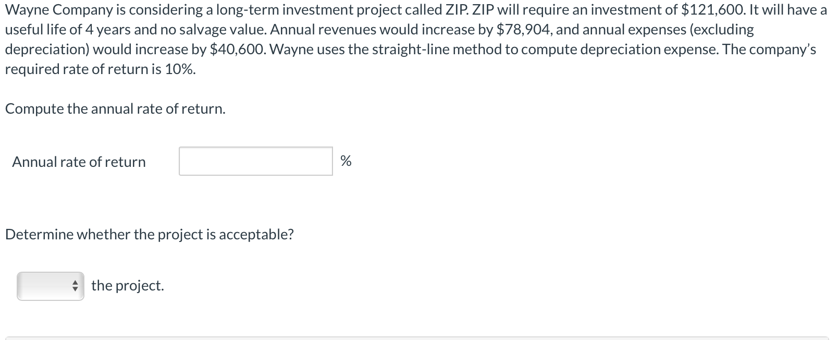The image size is (838, 340).
Task: Click the $78,904 annual revenues figure
Action: 524,30
